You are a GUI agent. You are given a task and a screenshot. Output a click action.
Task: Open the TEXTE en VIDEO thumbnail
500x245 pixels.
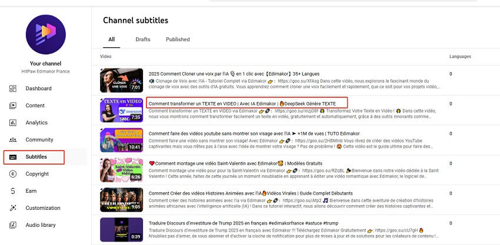pos(122,110)
